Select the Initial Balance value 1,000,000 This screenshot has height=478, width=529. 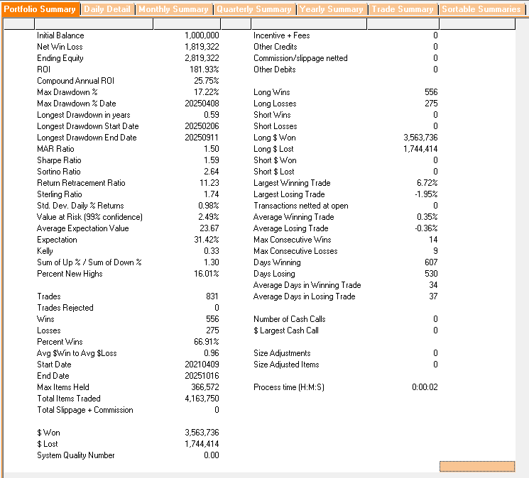tap(201, 35)
